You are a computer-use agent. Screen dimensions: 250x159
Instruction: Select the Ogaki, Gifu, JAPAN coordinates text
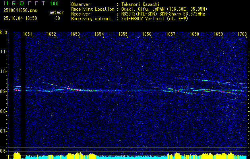[x=164, y=9]
